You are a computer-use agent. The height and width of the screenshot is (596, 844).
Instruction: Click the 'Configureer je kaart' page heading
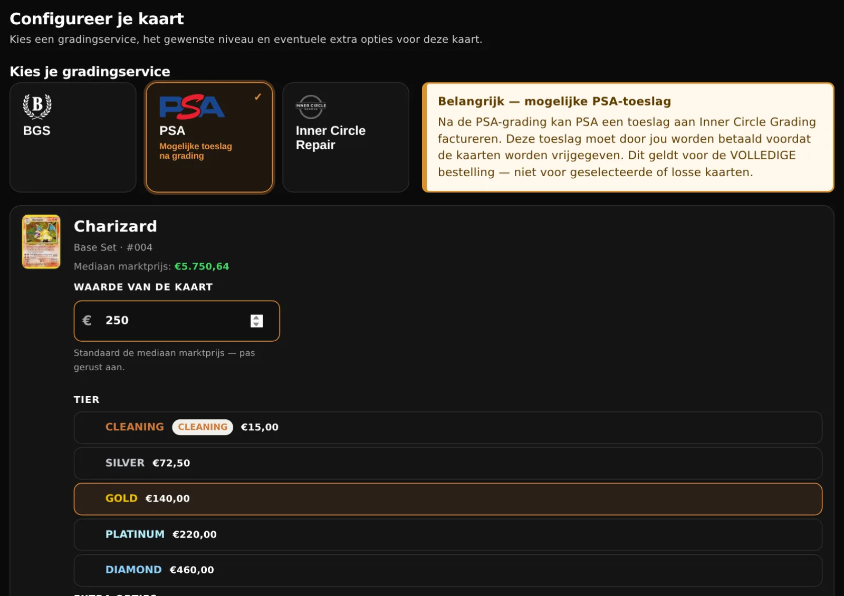(x=97, y=19)
